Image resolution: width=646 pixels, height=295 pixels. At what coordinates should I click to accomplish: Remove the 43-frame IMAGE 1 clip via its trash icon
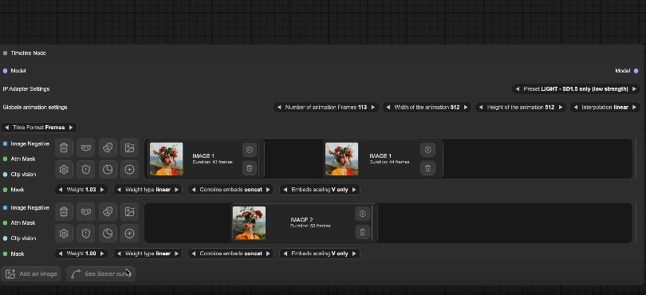pos(250,168)
